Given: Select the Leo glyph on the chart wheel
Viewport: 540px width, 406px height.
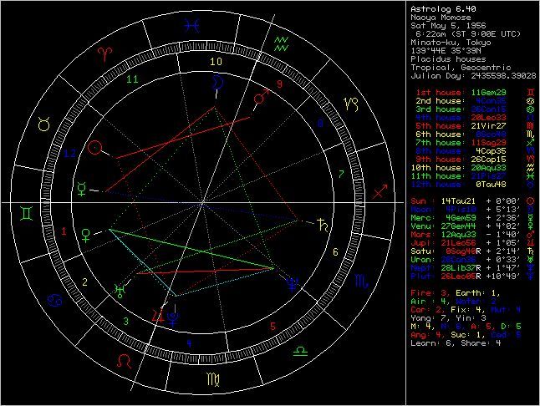Looking at the screenshot, I should coord(124,361).
